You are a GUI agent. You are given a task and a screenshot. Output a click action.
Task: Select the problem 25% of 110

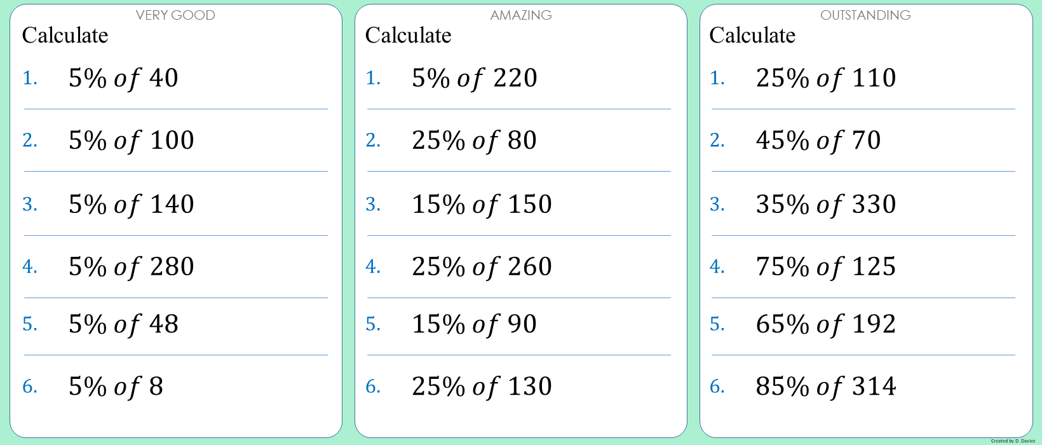826,78
